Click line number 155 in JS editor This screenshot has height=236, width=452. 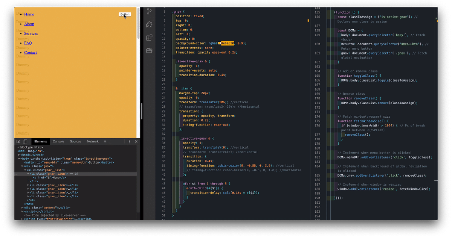[317, 12]
